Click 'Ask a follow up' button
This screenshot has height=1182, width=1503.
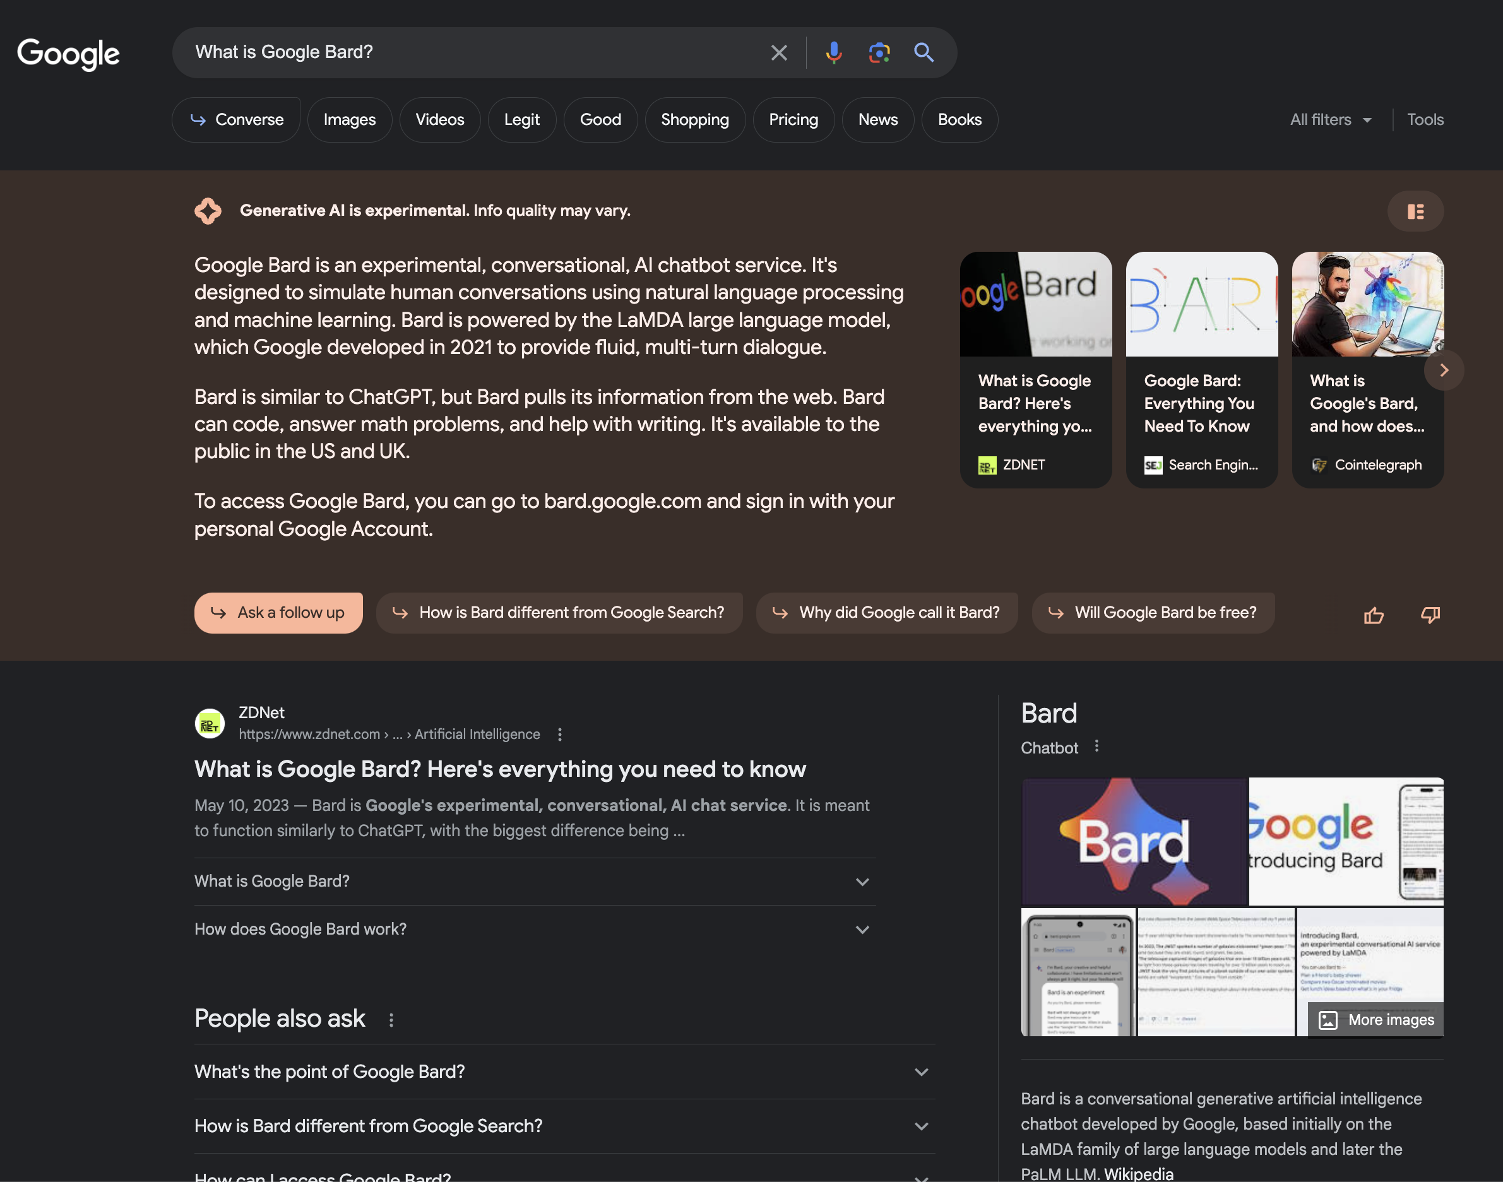(x=277, y=612)
